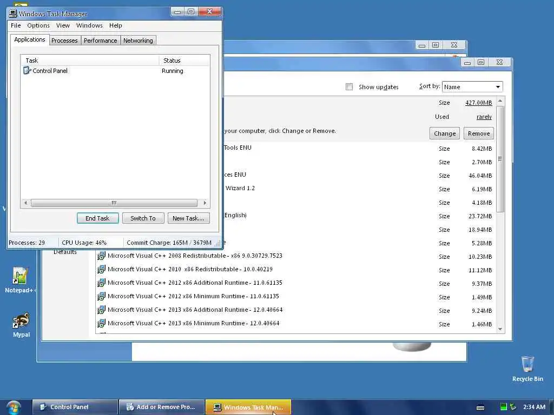The image size is (554, 415).
Task: Click the task list left scroll arrow
Action: 25,203
